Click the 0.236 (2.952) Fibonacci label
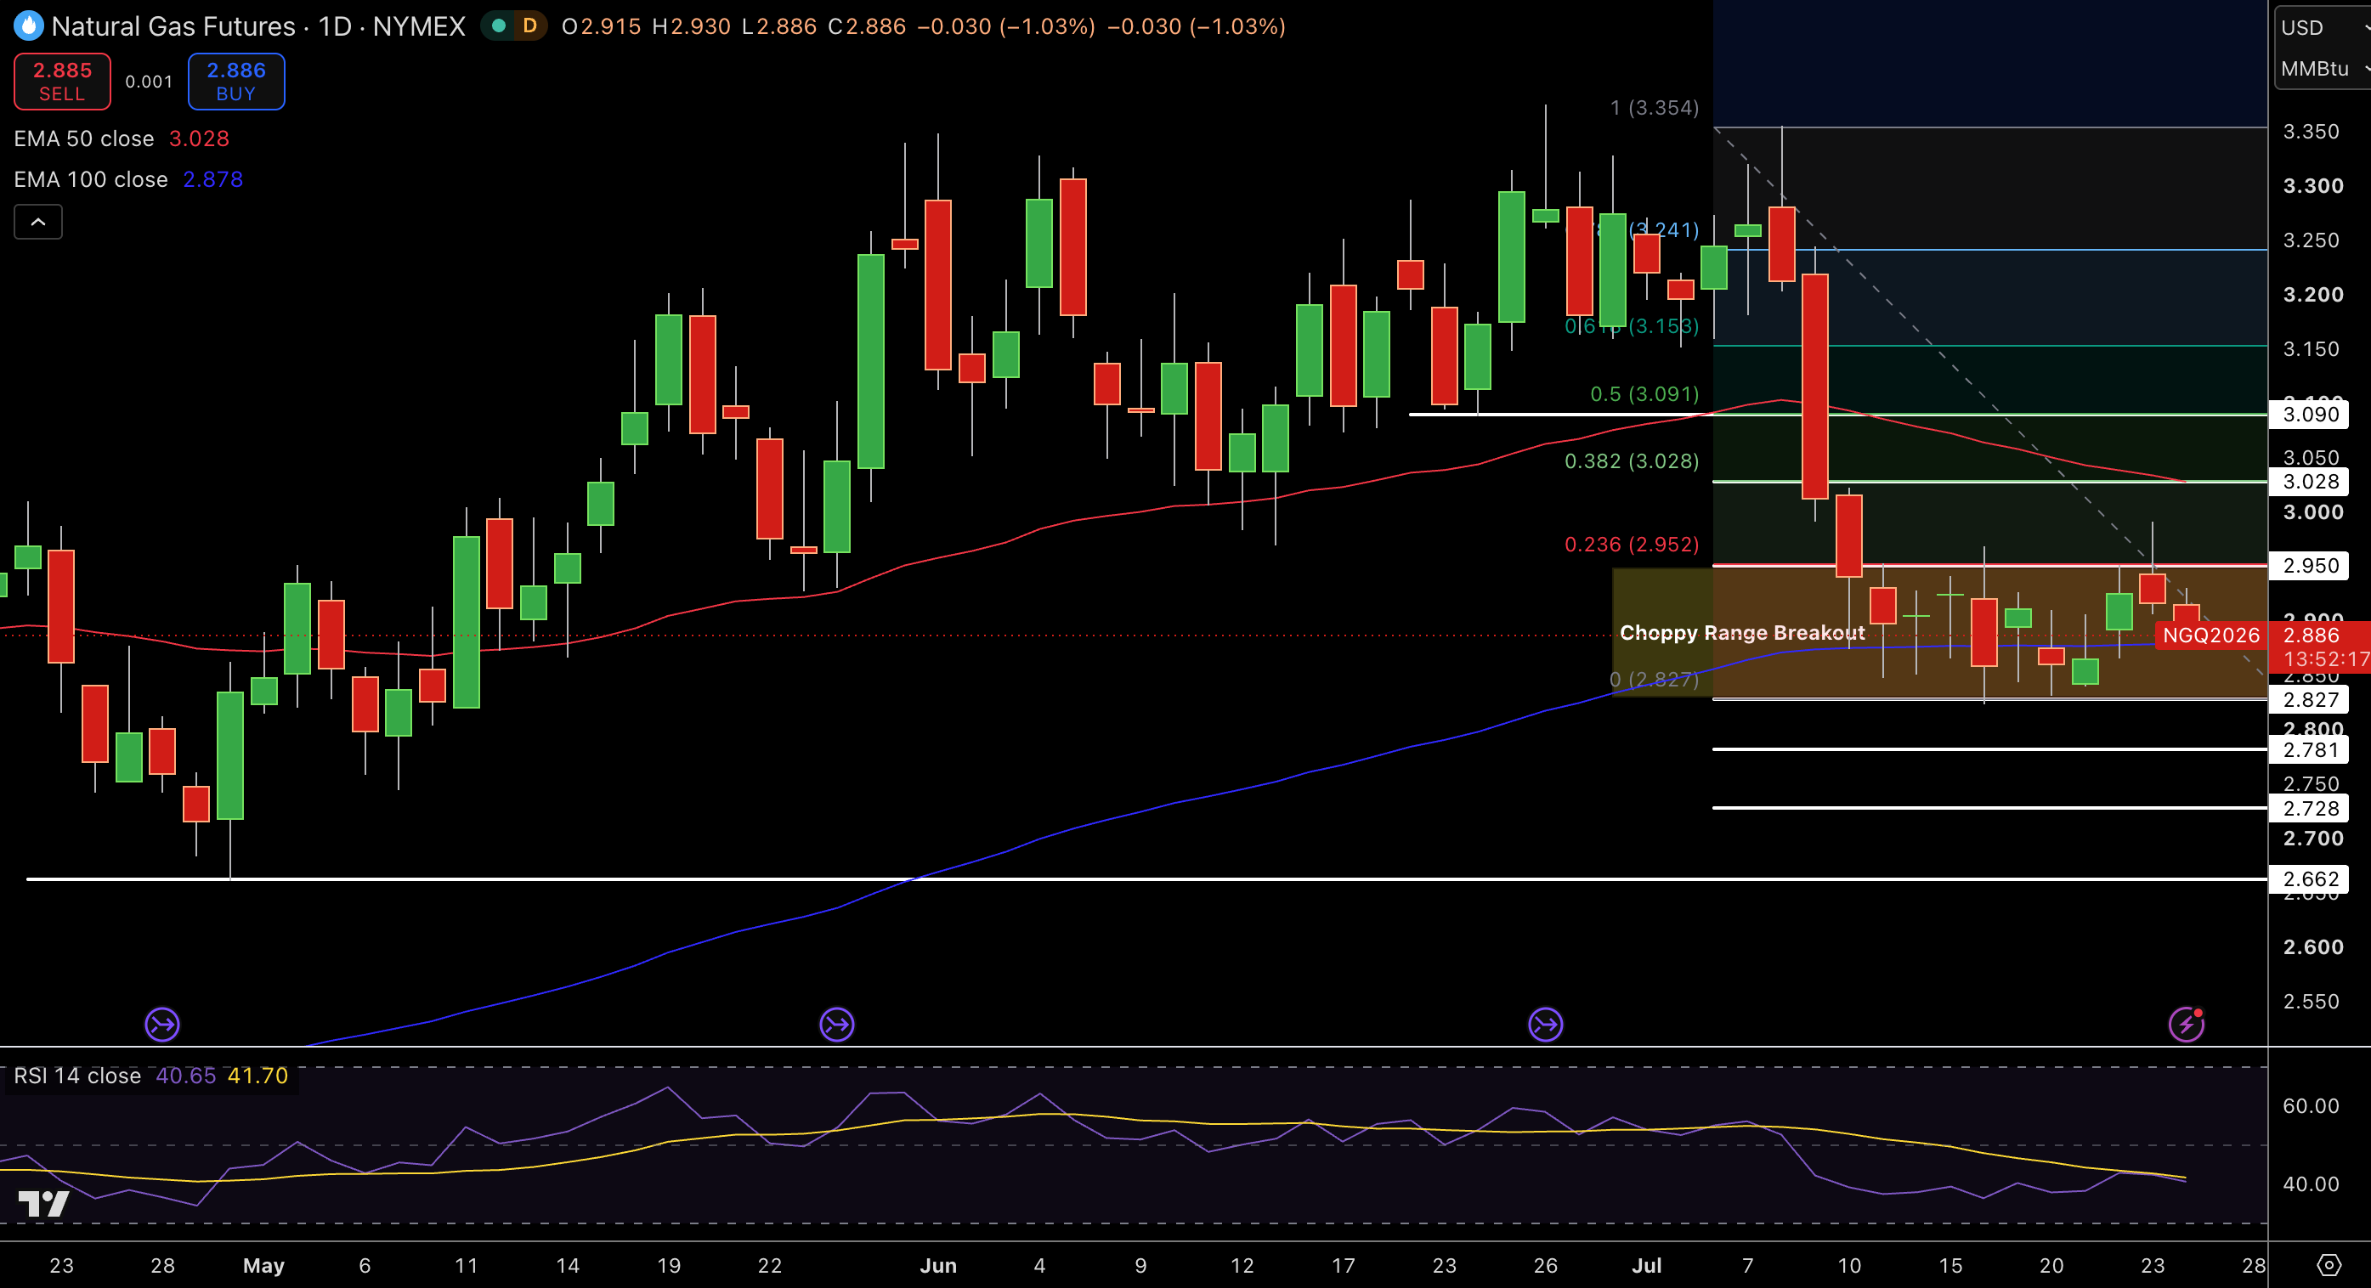Screen dimensions: 2371x1288 1631,545
